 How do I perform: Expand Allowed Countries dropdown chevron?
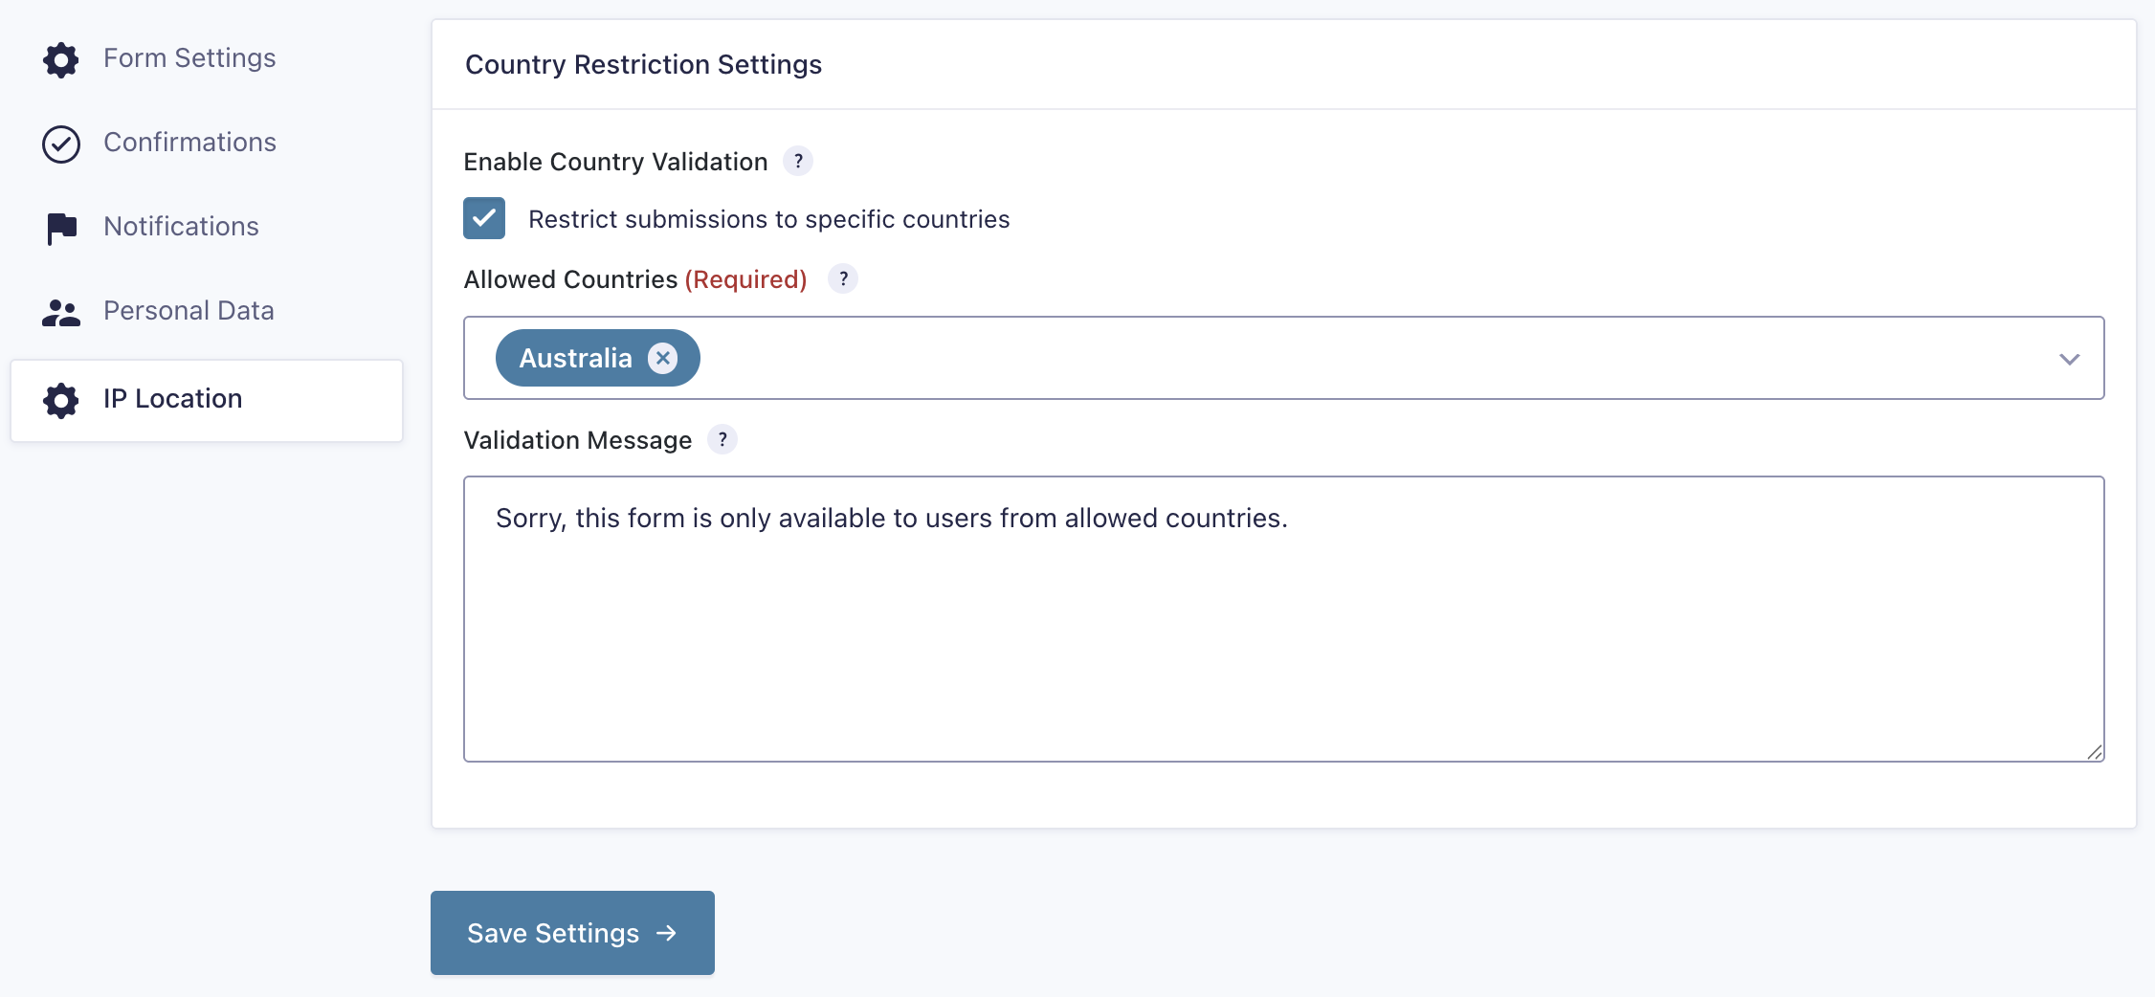coord(2069,359)
